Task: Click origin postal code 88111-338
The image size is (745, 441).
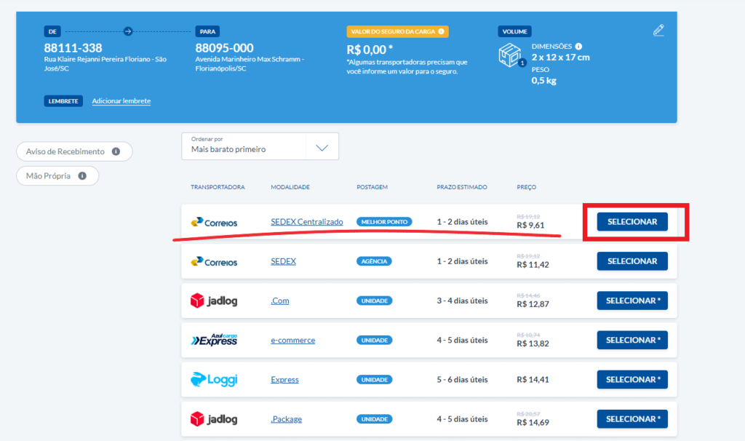Action: (x=73, y=48)
